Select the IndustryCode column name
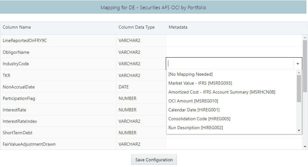 [x=16, y=64]
